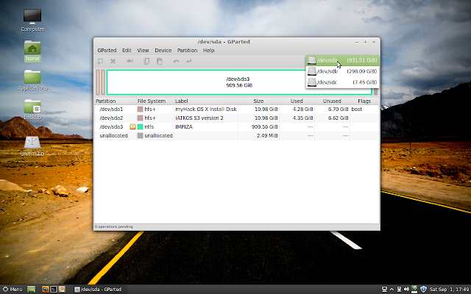Open the GParted menu
This screenshot has width=471, height=294.
click(107, 51)
